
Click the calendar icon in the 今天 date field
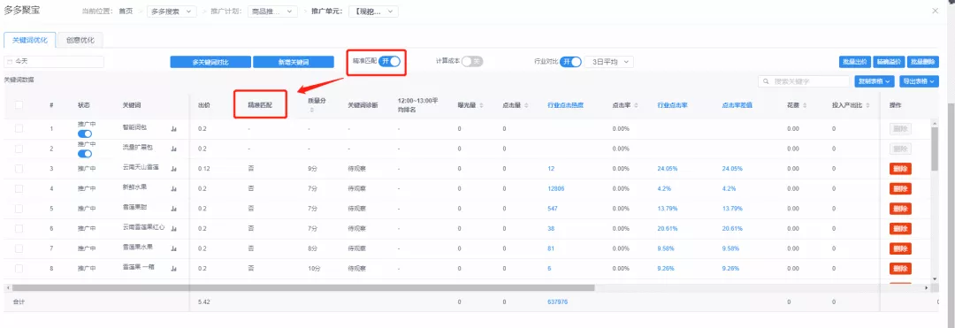10,62
